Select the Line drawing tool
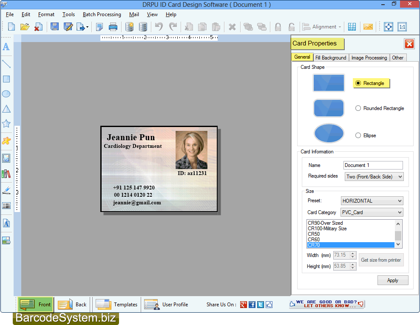Screen dimensions: 420x325 [6, 64]
